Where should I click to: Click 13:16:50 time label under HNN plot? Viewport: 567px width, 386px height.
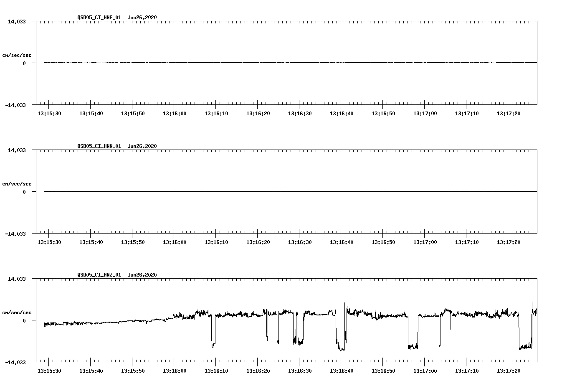[x=383, y=242]
